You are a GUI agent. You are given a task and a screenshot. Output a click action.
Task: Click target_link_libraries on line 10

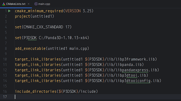pos(38,59)
